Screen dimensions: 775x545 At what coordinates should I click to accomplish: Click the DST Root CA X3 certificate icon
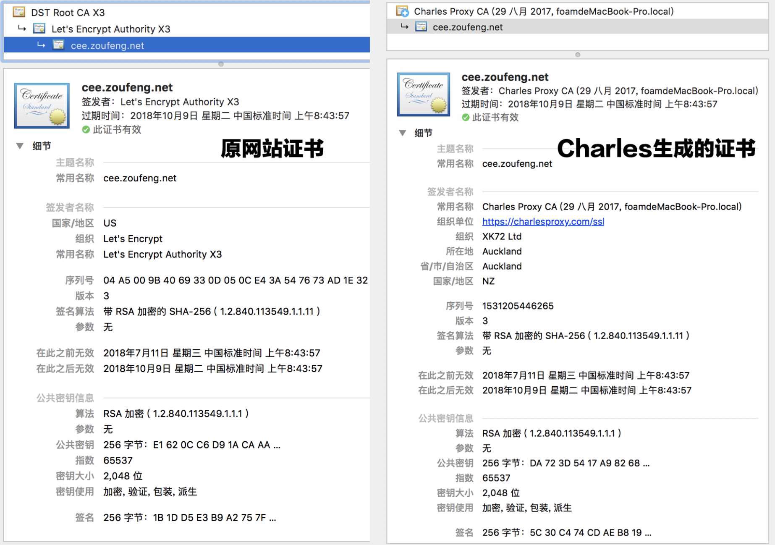click(19, 12)
